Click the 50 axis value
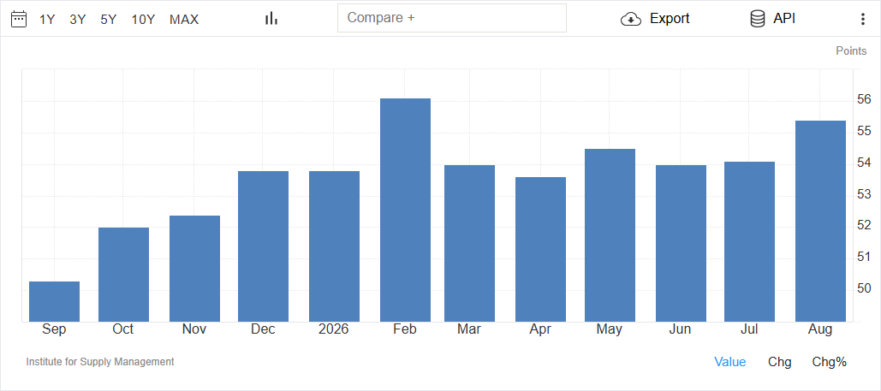This screenshot has width=881, height=391. coord(865,288)
